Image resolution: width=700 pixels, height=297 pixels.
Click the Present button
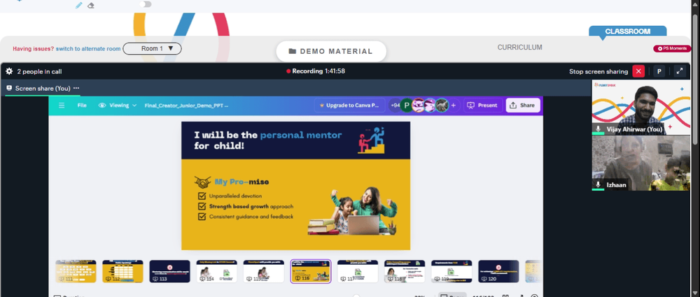point(482,106)
